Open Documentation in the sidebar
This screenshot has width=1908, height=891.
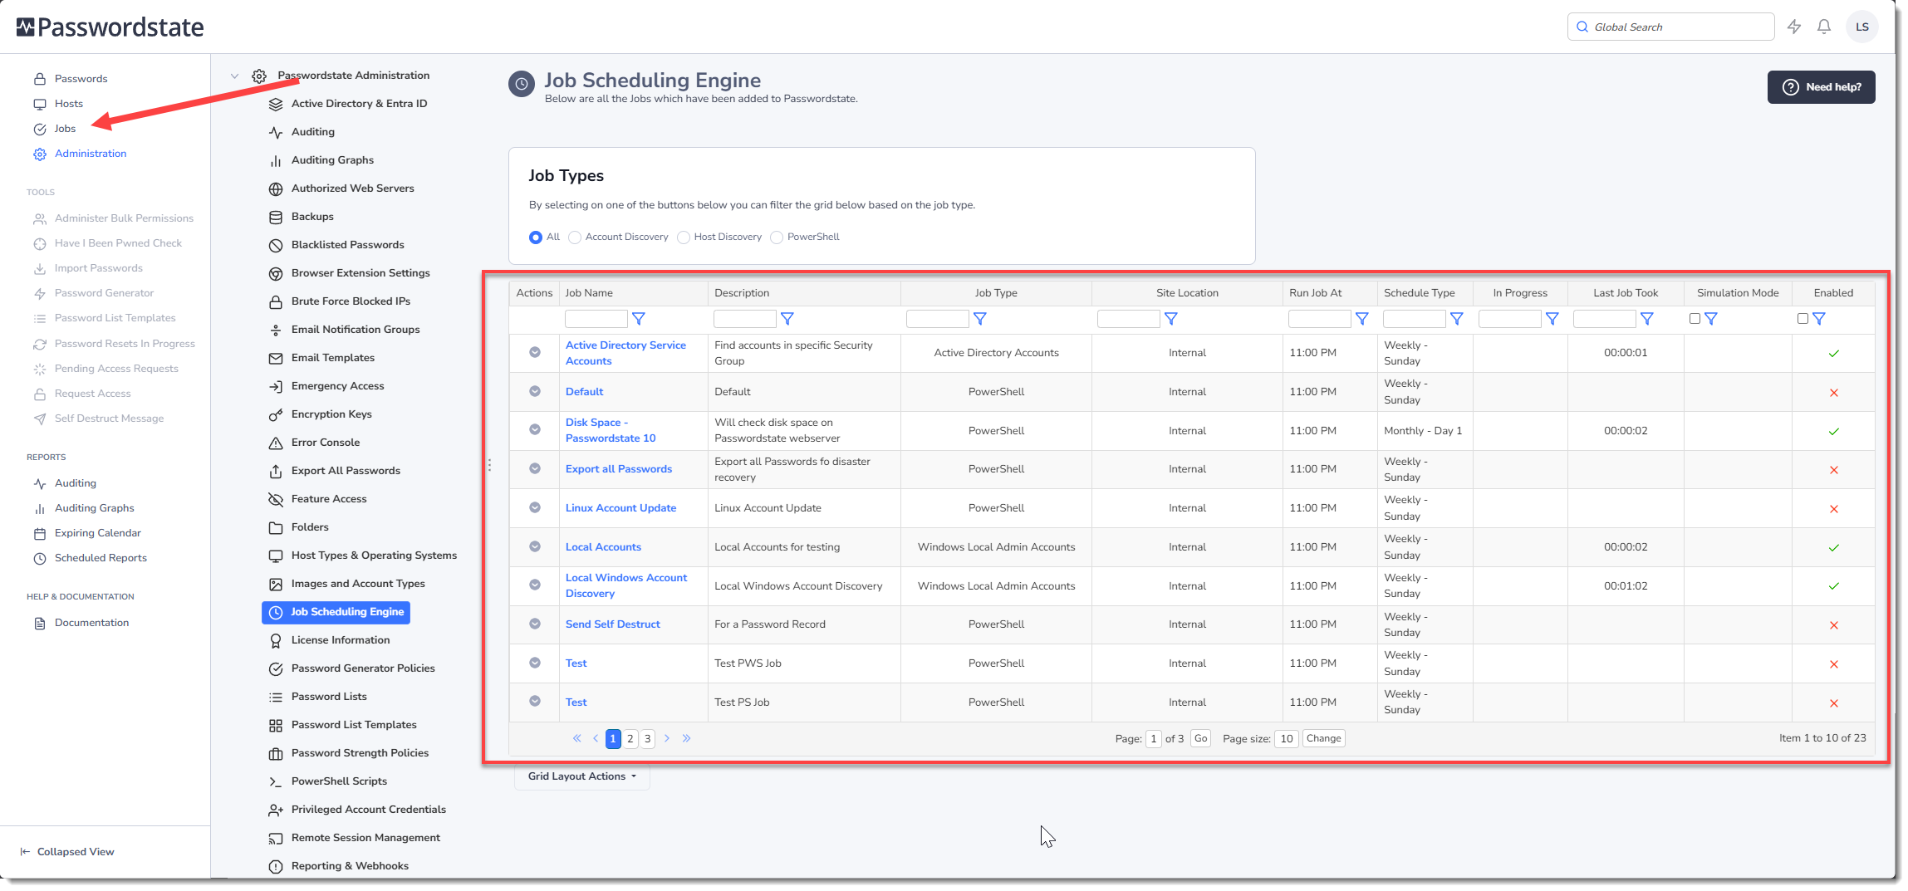click(x=91, y=623)
